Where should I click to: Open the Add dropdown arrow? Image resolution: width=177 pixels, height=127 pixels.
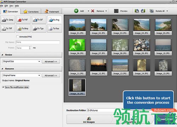[x=88, y=11]
